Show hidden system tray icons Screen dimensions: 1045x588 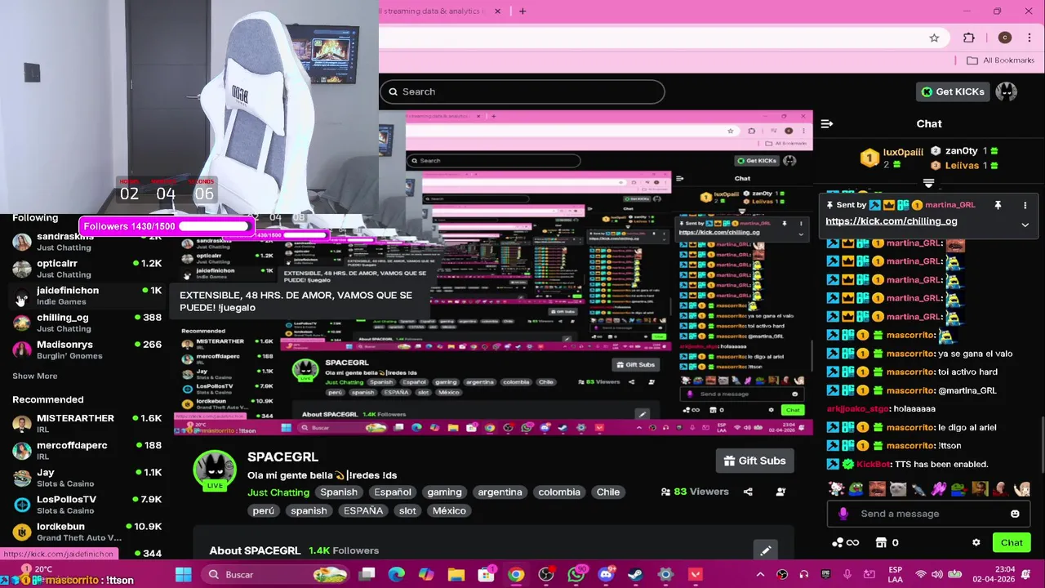click(x=761, y=575)
